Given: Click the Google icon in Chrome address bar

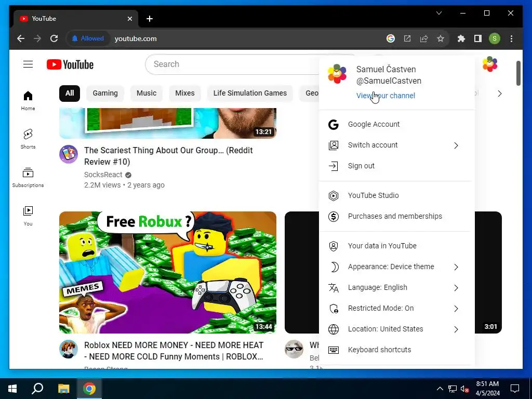Looking at the screenshot, I should (x=391, y=38).
